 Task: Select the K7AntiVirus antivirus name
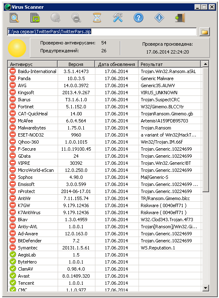tap(29, 213)
